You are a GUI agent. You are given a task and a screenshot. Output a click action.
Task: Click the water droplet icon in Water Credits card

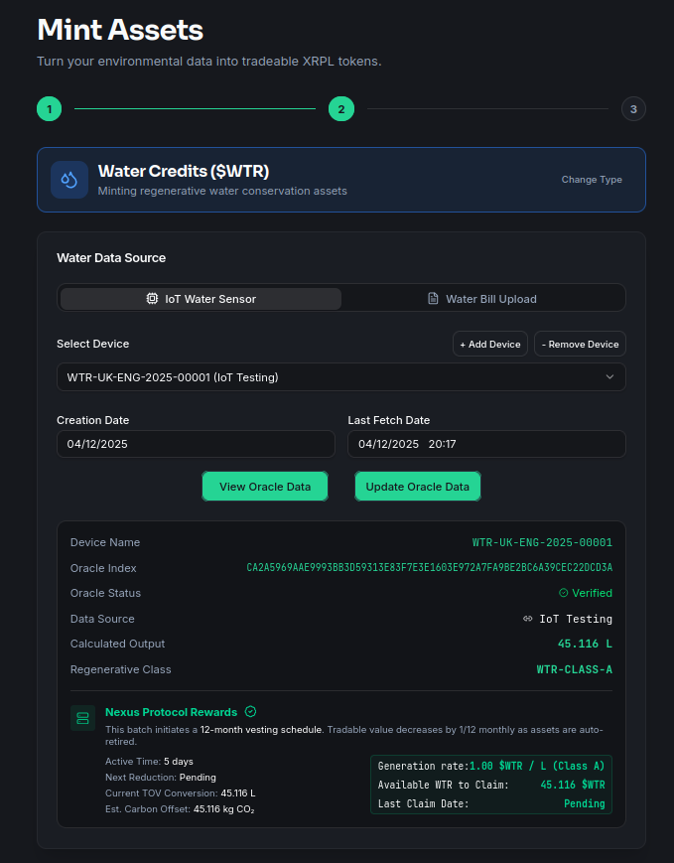(69, 180)
